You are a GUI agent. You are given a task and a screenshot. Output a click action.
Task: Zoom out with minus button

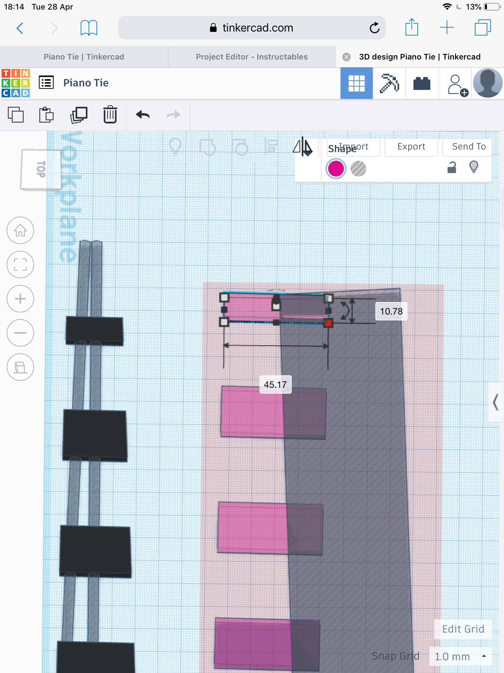20,333
